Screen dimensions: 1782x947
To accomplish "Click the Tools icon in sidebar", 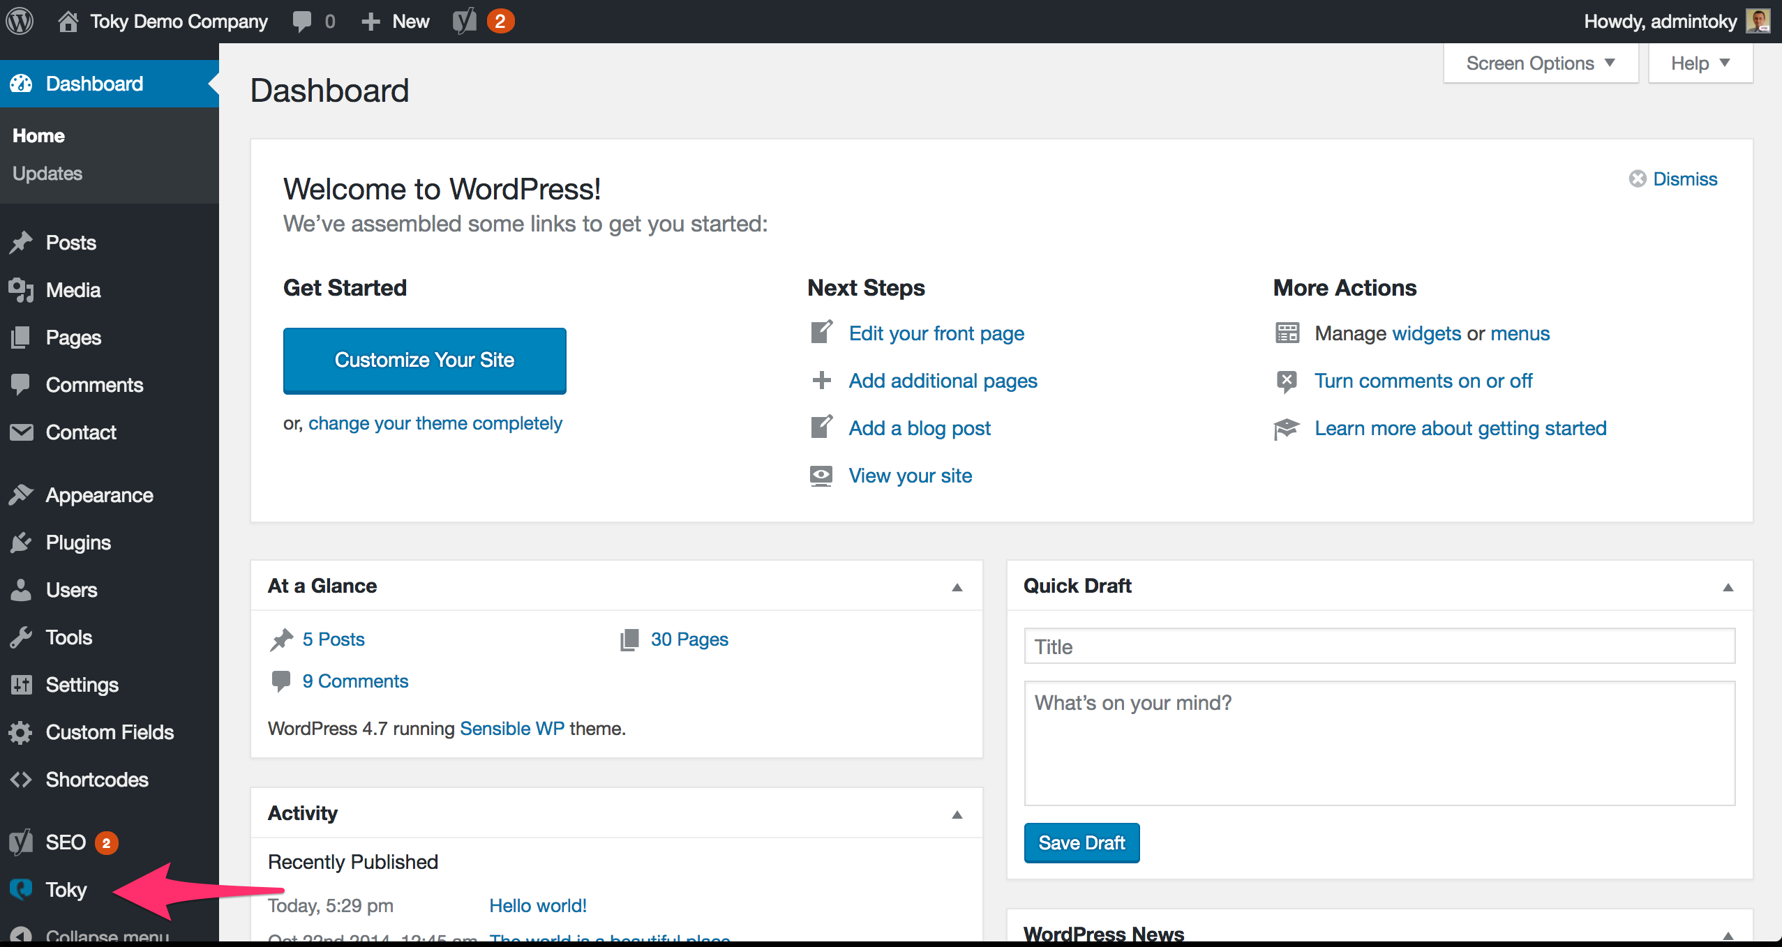I will [x=22, y=637].
